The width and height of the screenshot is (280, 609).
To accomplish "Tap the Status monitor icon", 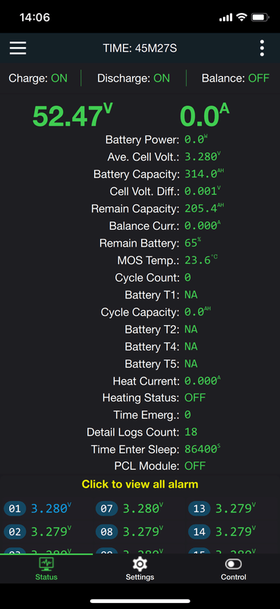I will click(x=46, y=563).
